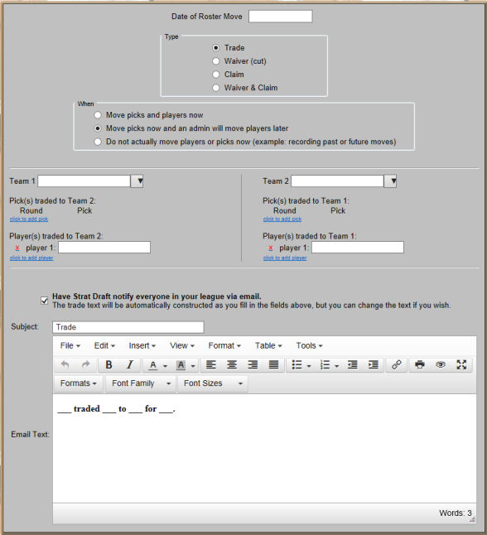Image resolution: width=487 pixels, height=535 pixels.
Task: Remove player 1 traded to Team 2
Action: 17,248
